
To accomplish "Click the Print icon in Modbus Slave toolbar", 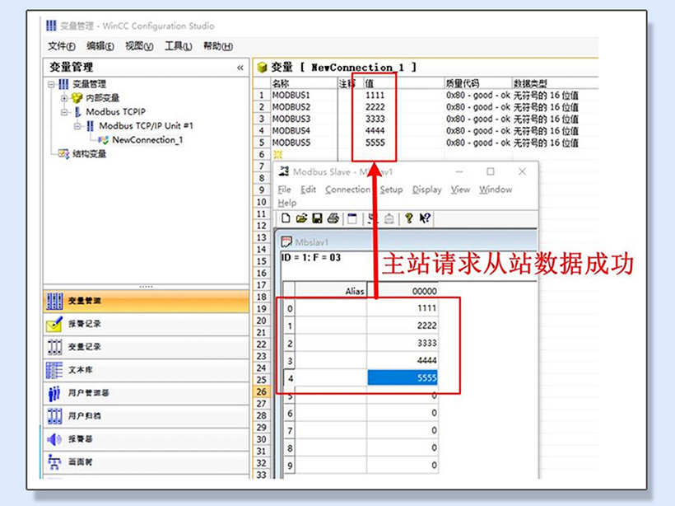I will pos(333,218).
